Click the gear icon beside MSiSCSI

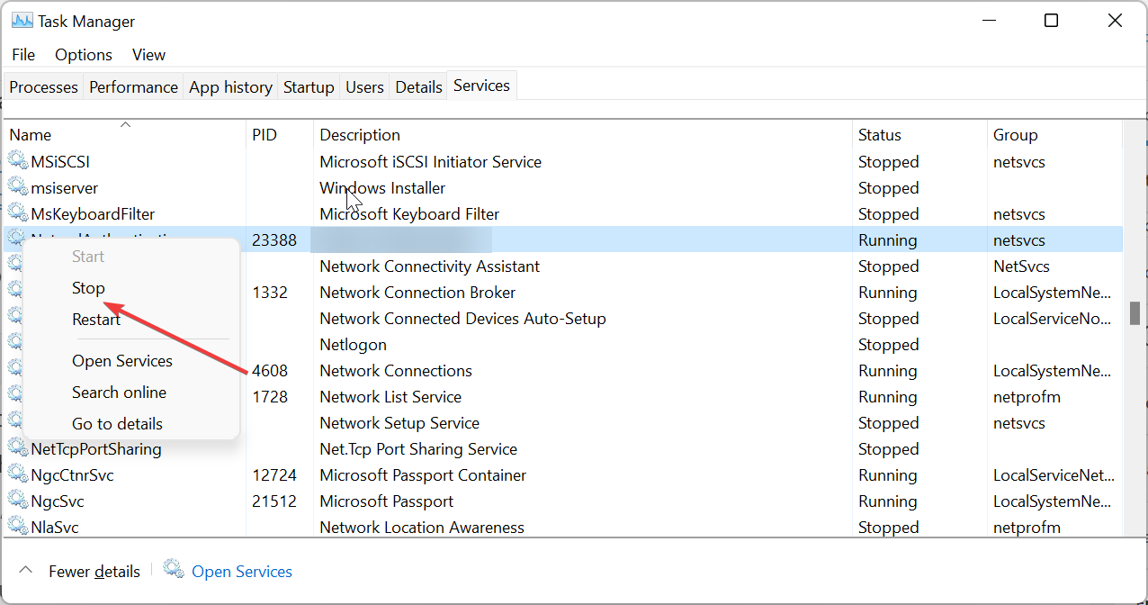click(18, 161)
